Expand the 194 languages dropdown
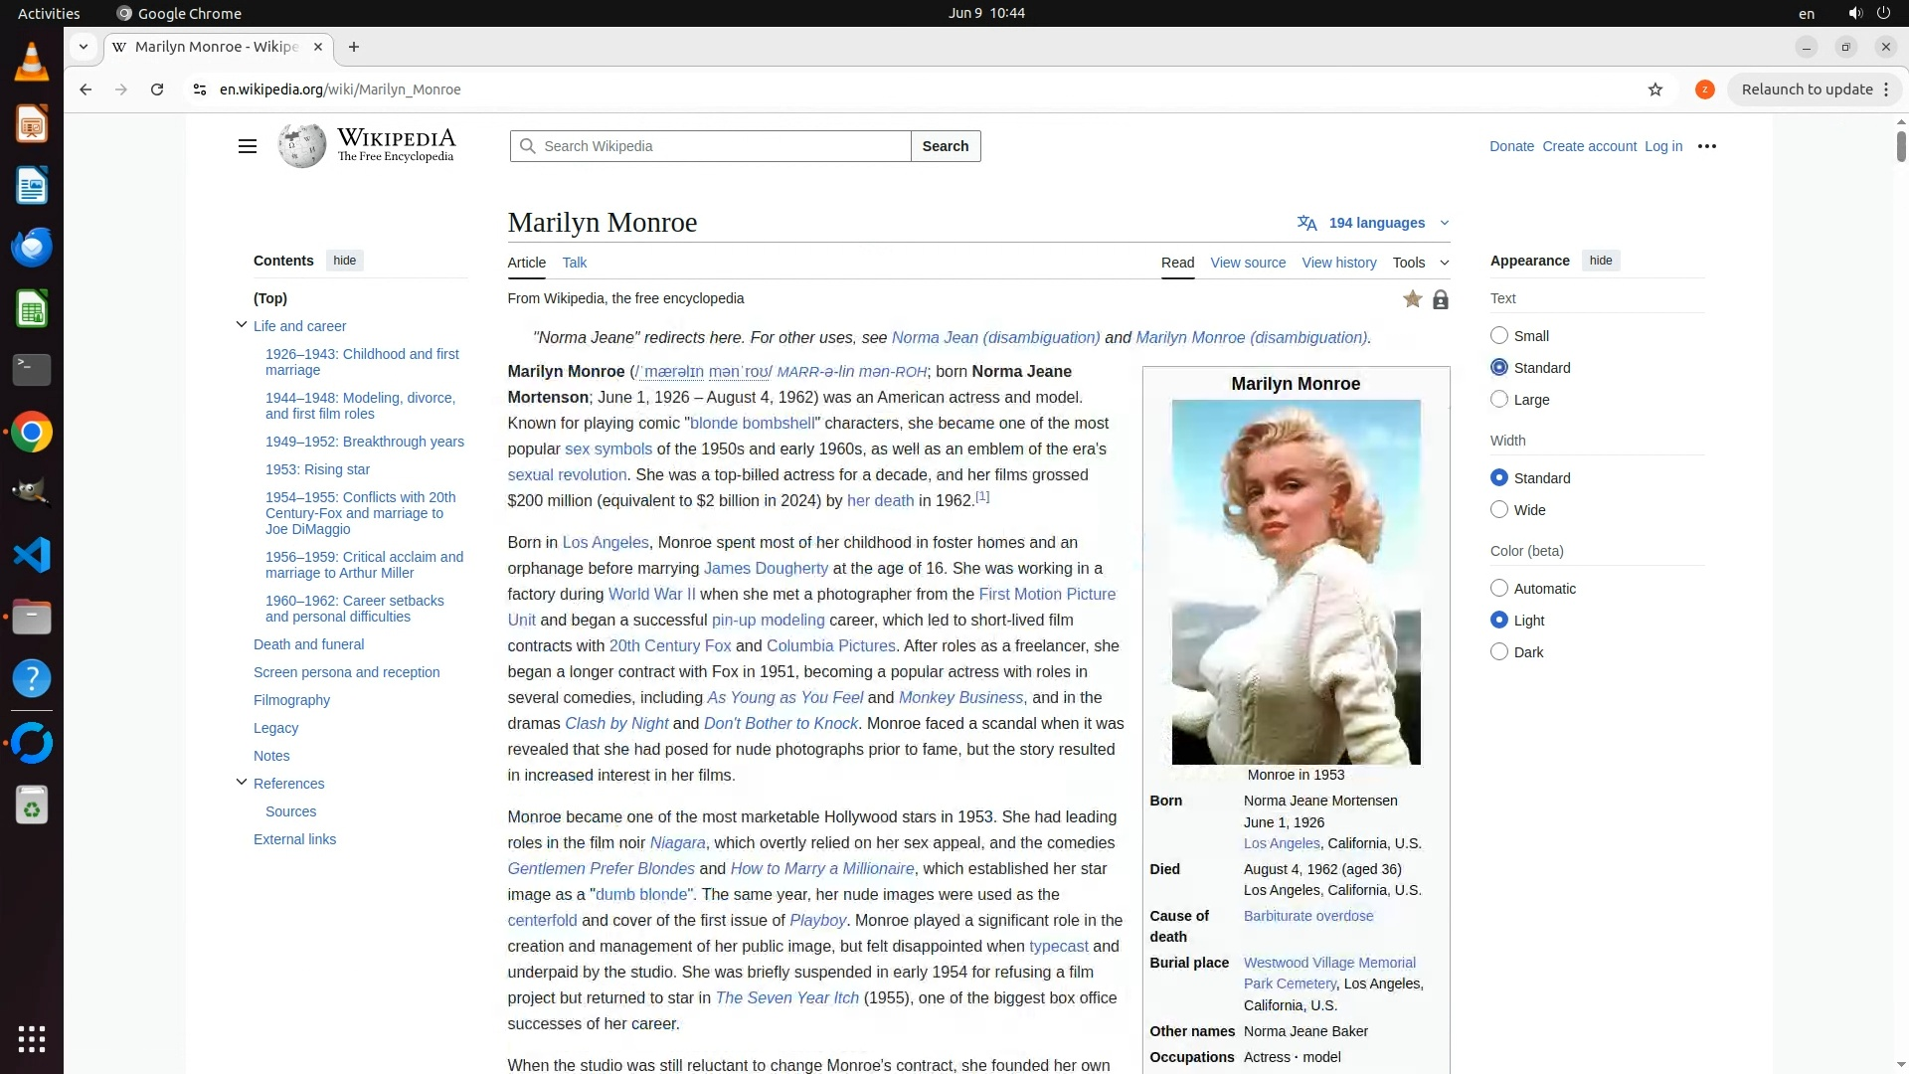Viewport: 1909px width, 1074px height. coord(1387,223)
